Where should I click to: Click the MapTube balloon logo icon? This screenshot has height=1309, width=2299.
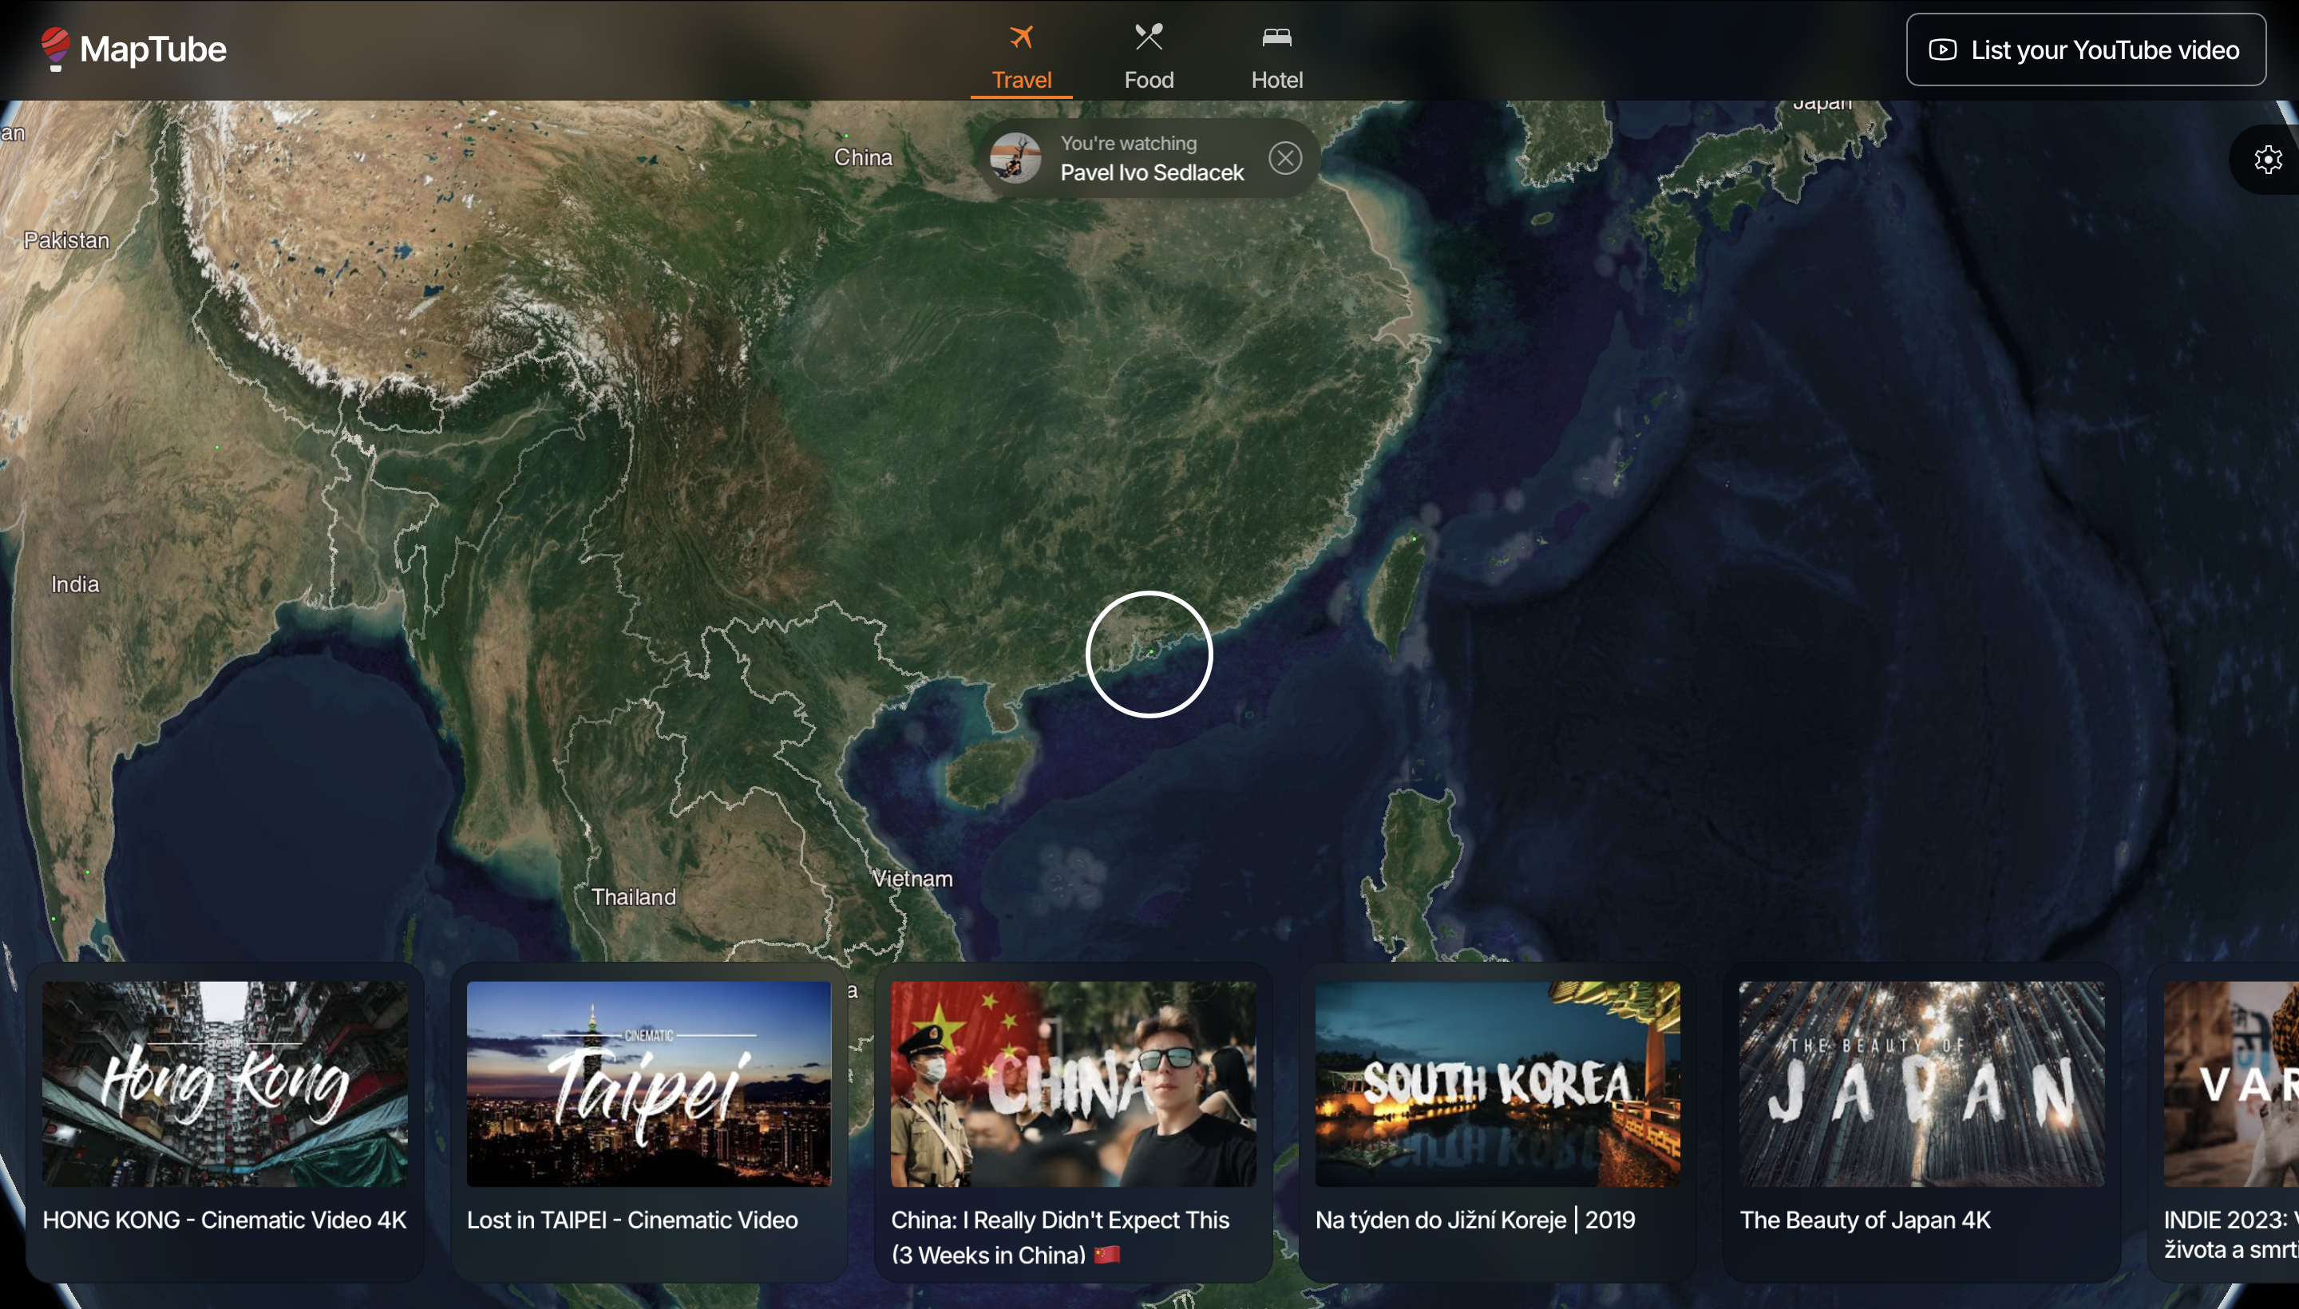[55, 49]
